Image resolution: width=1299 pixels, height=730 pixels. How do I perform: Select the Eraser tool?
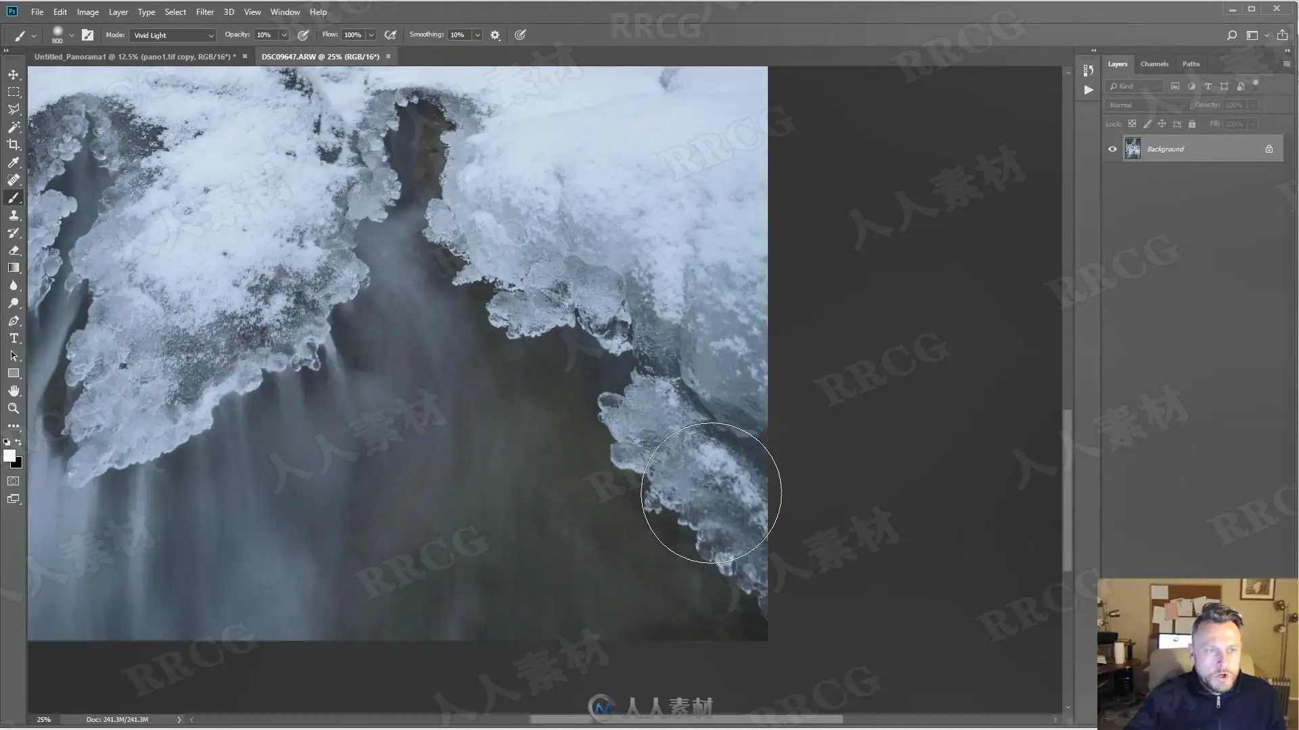coord(14,250)
